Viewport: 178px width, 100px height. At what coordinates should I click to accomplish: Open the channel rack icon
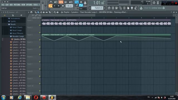(113, 8)
